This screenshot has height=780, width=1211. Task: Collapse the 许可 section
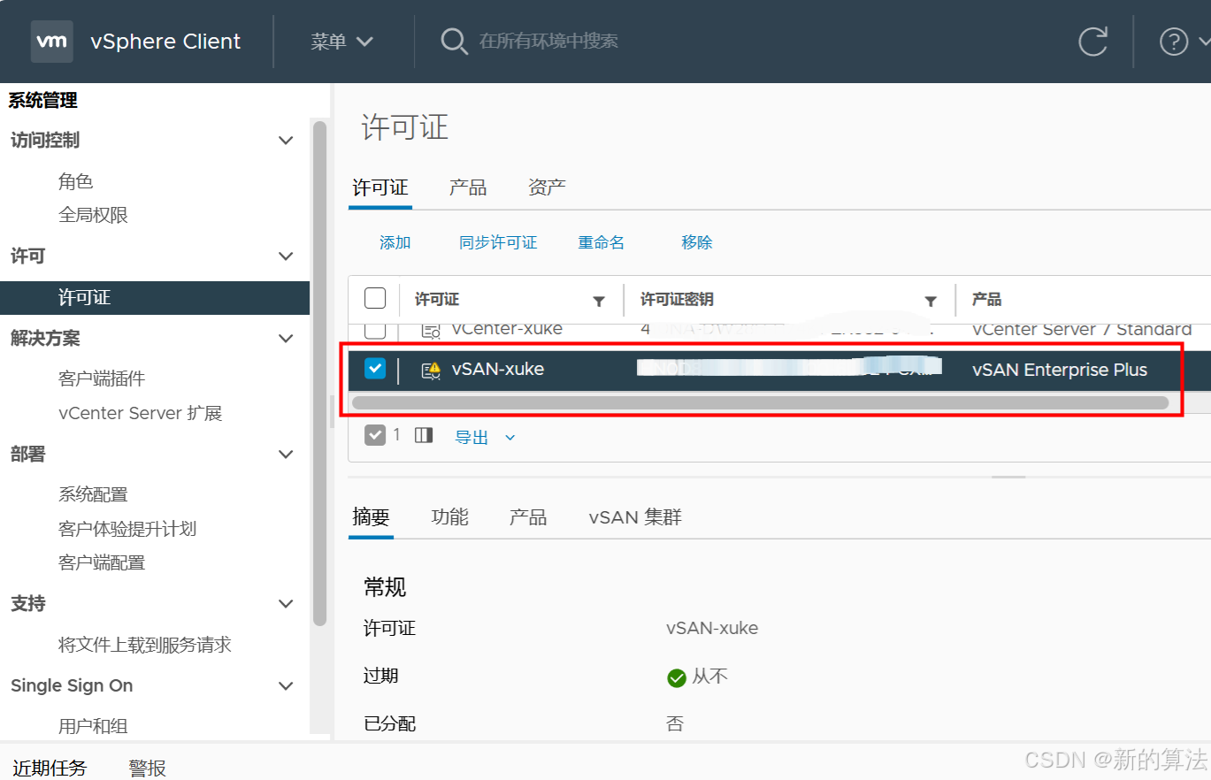(286, 256)
